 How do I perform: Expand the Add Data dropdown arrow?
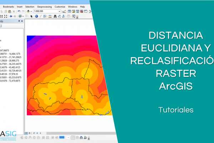point(32,11)
